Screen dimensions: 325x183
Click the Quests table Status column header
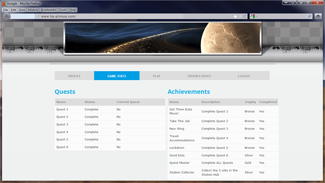click(x=90, y=102)
